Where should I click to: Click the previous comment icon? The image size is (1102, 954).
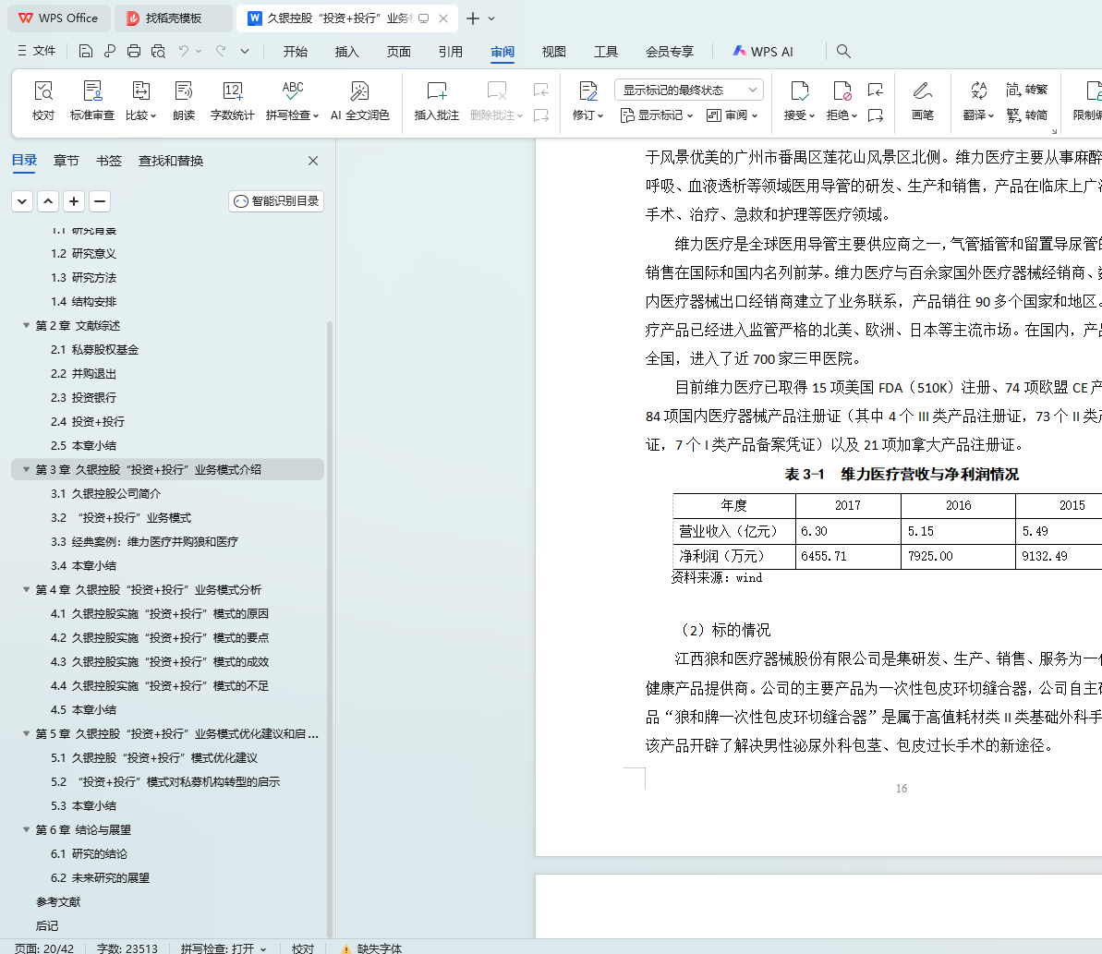[540, 90]
